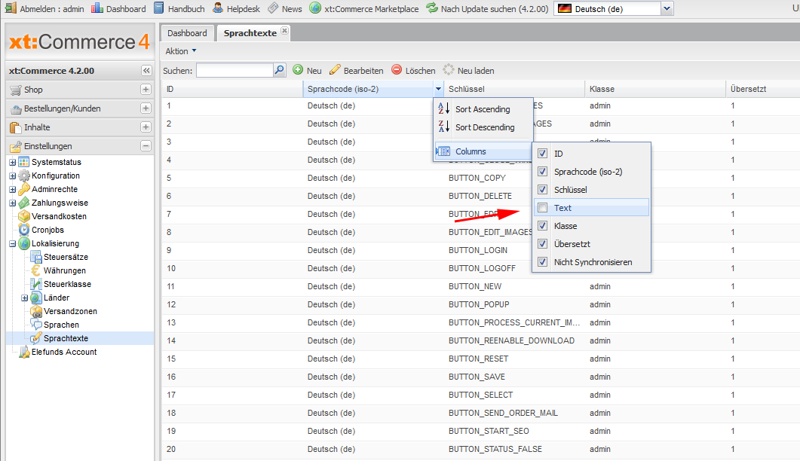Collapse the Lokalisierung tree node
This screenshot has height=461, width=800.
[x=13, y=244]
